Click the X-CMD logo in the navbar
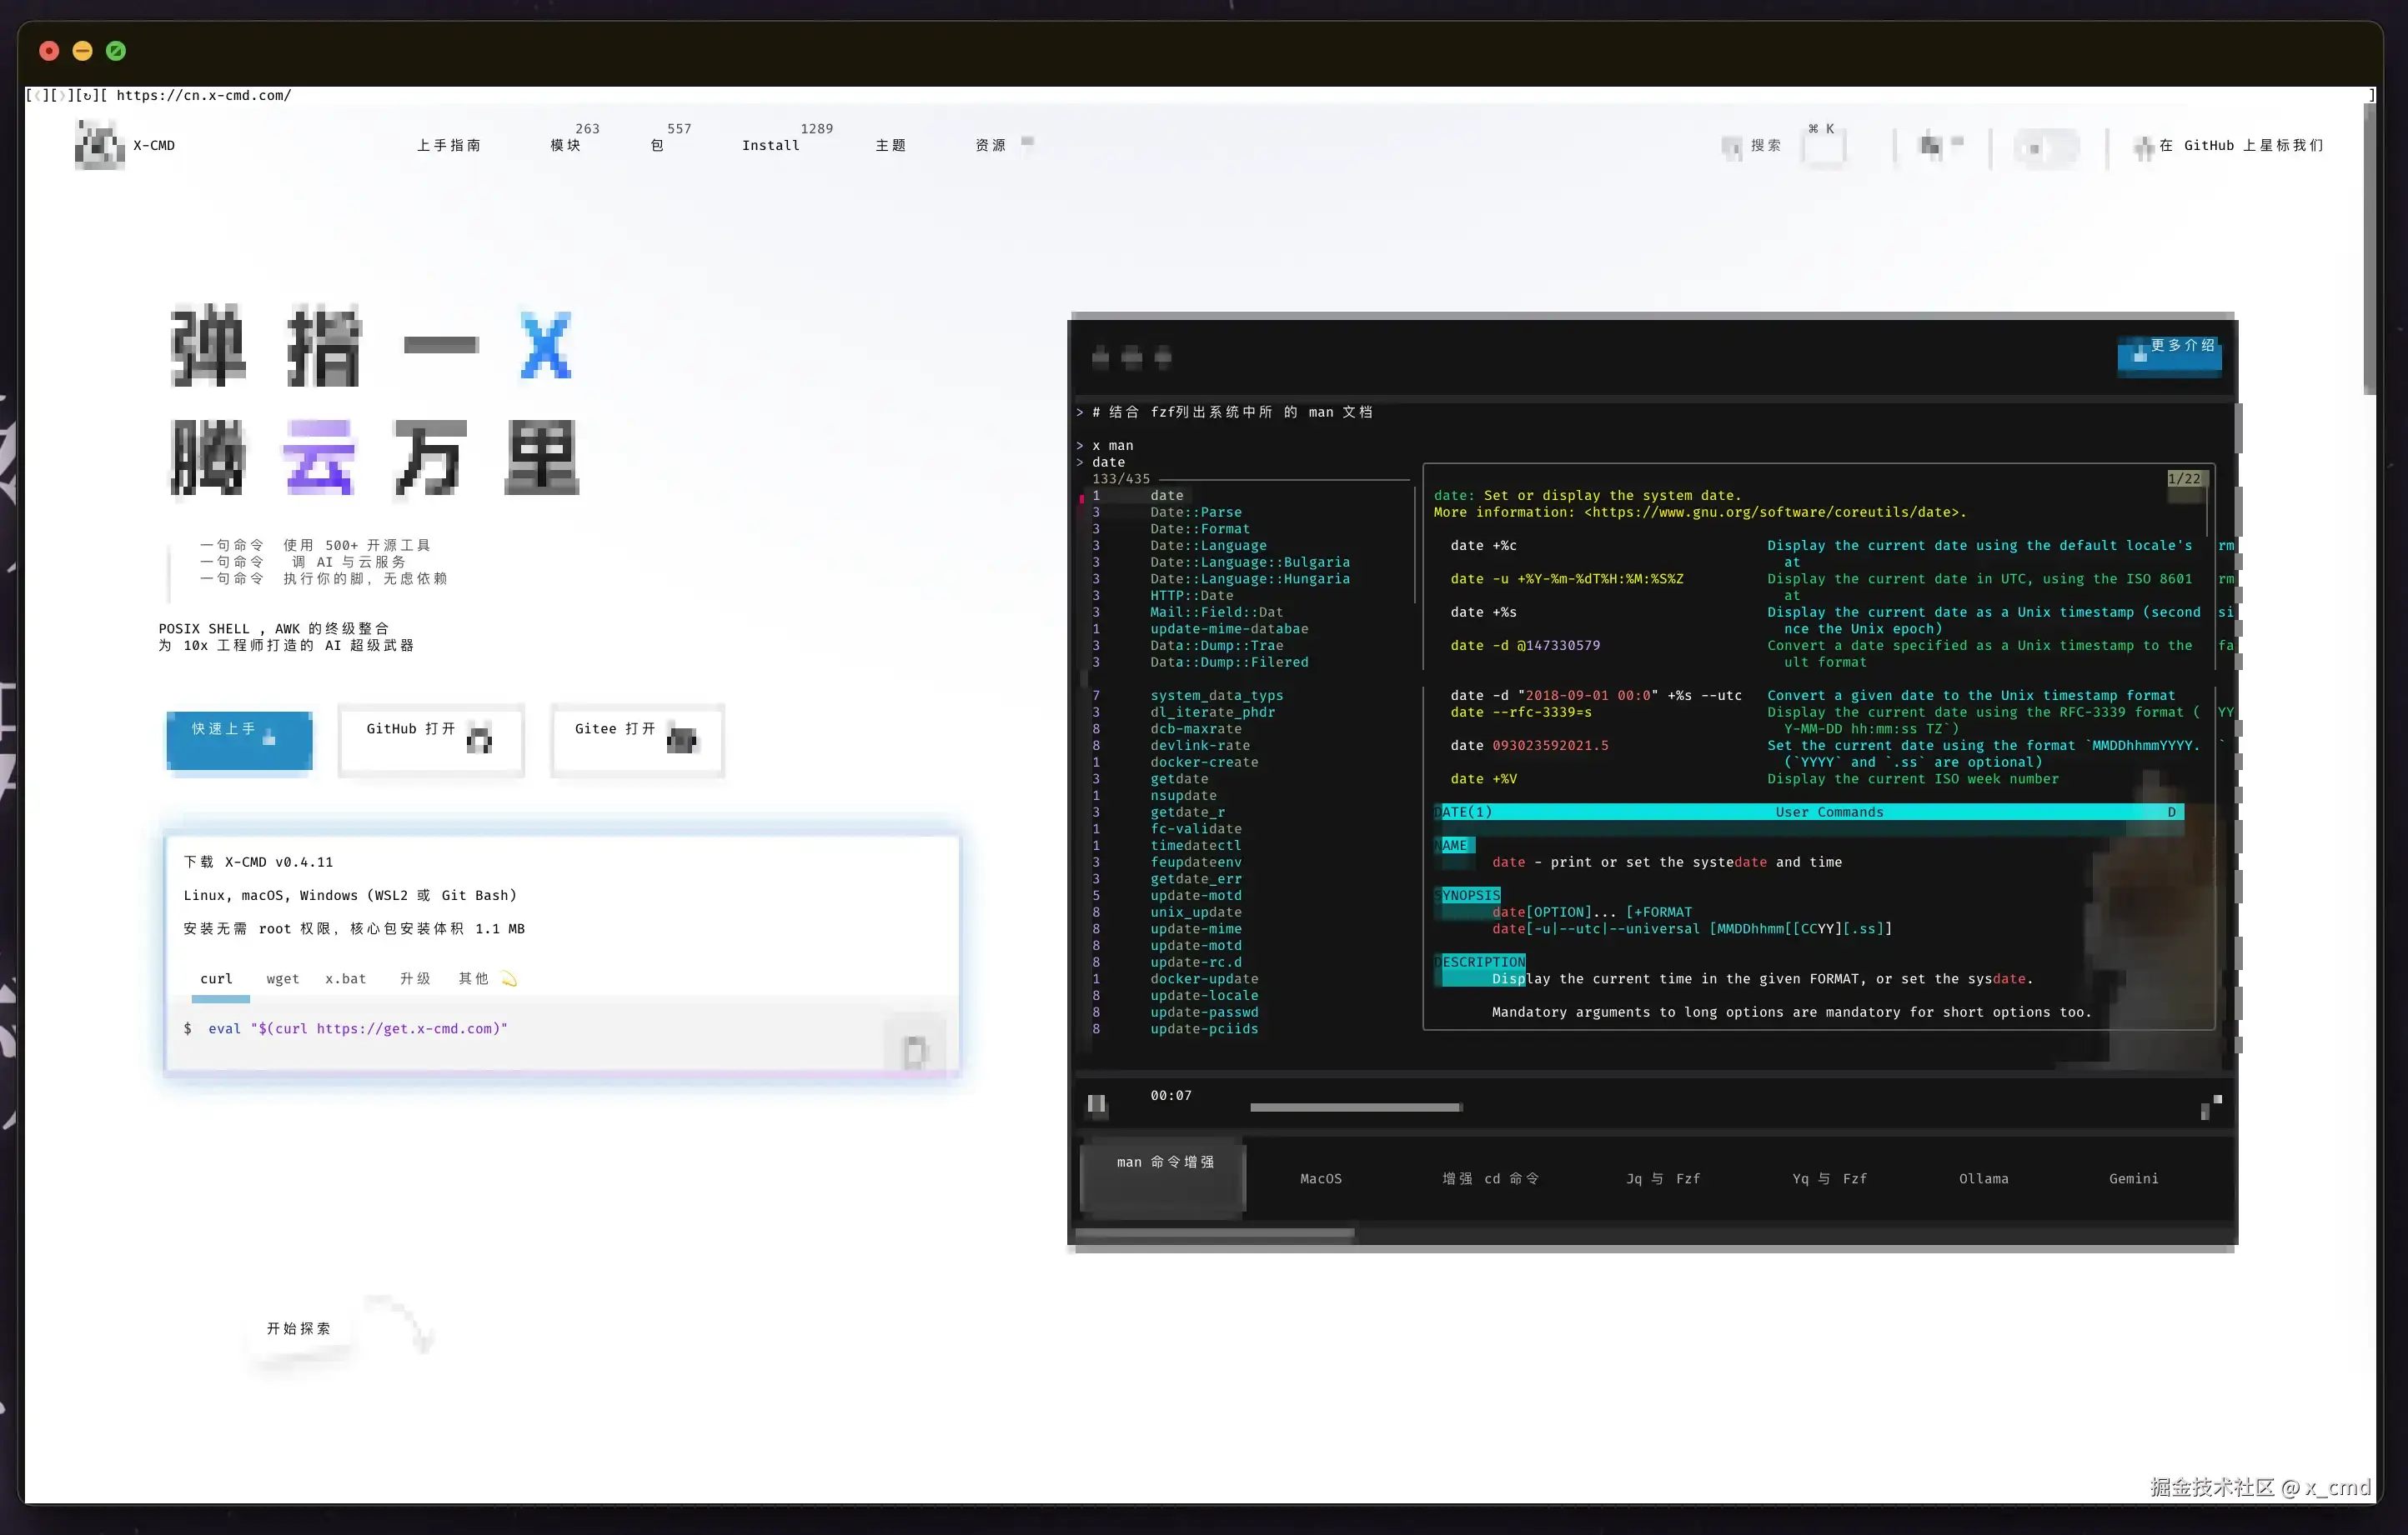This screenshot has height=1535, width=2408. (x=99, y=145)
